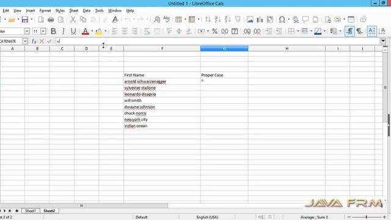391x220 pixels.
Task: Open the View menu
Action: click(17, 10)
